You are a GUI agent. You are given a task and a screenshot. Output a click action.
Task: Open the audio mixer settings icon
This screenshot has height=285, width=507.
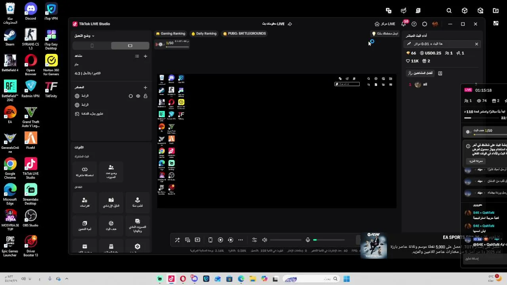[254, 240]
